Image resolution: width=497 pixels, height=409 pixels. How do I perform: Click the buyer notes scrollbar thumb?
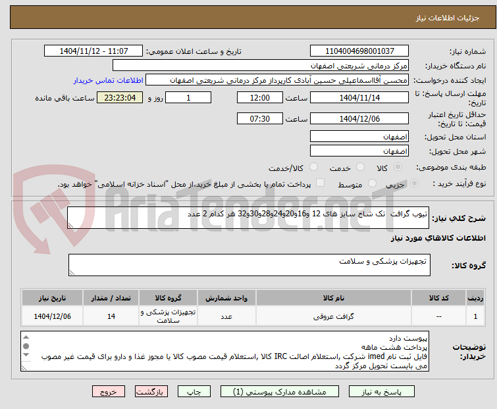point(26,346)
